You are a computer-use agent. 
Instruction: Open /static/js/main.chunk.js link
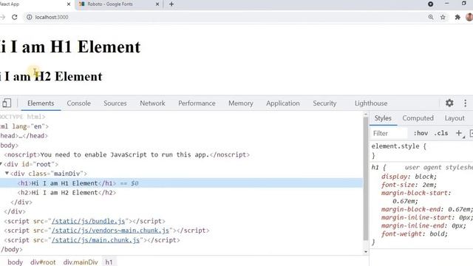click(x=95, y=240)
